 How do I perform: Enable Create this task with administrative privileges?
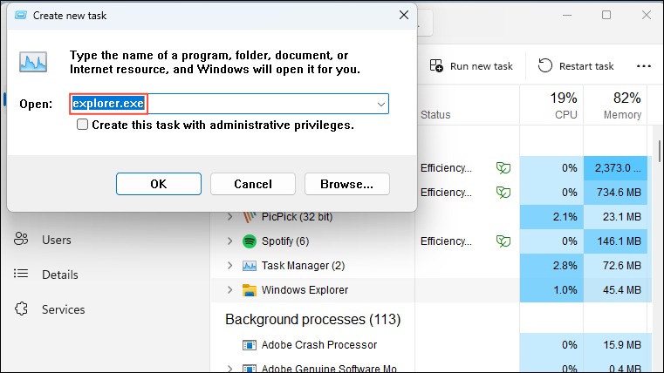click(82, 125)
